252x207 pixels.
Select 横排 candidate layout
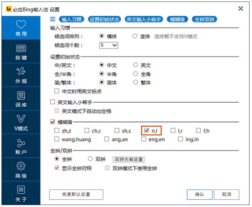(102, 36)
